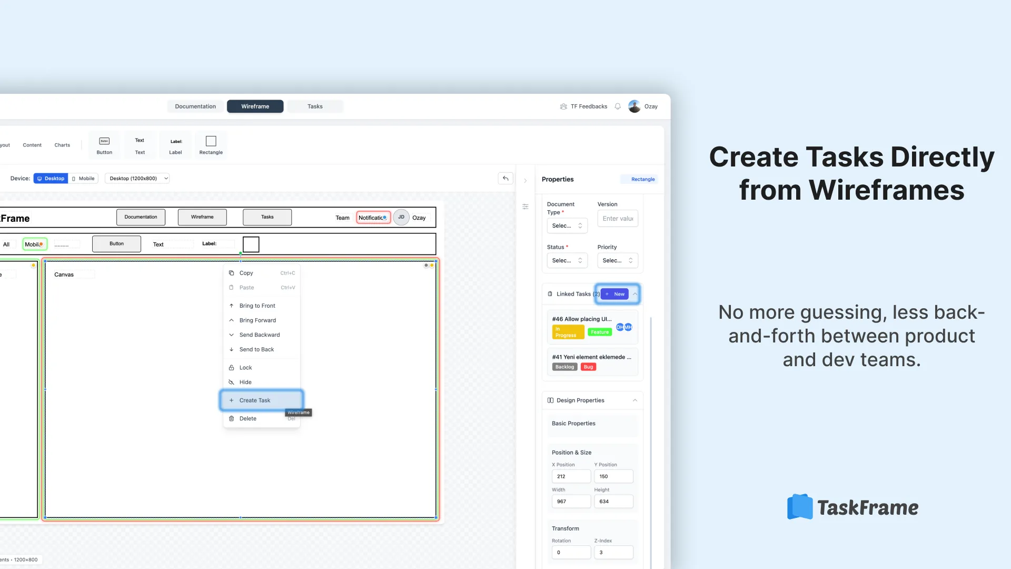Image resolution: width=1011 pixels, height=569 pixels.
Task: Switch device to Mobile
Action: pos(83,179)
